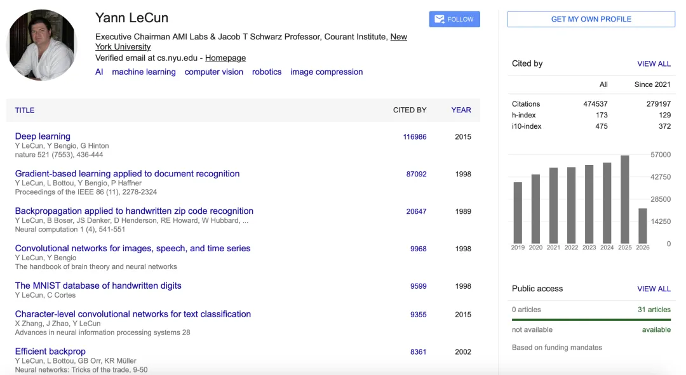
Task: Click the name Yann LeCun heading
Action: 131,18
